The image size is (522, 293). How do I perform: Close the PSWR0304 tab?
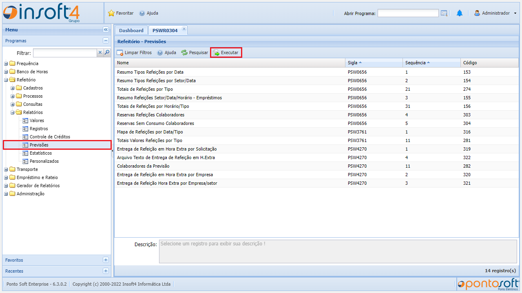pyautogui.click(x=184, y=28)
